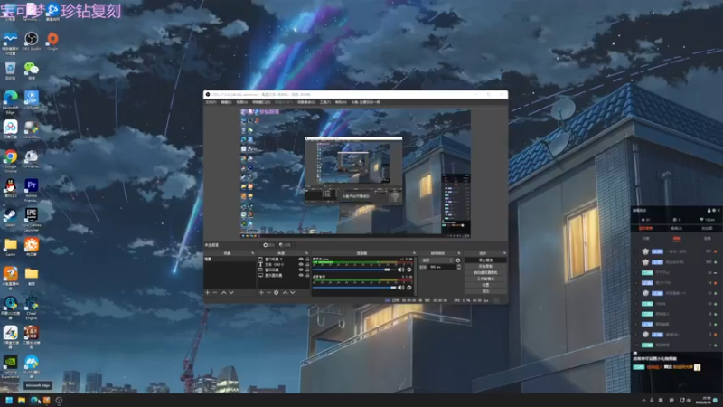This screenshot has height=407, width=723.
Task: Open source properties gear in OBS sources toolbar
Action: 277,292
